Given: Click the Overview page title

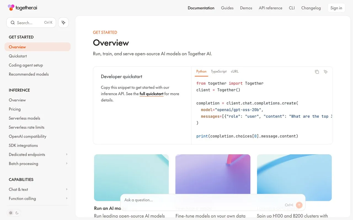Looking at the screenshot, I should pyautogui.click(x=111, y=43).
